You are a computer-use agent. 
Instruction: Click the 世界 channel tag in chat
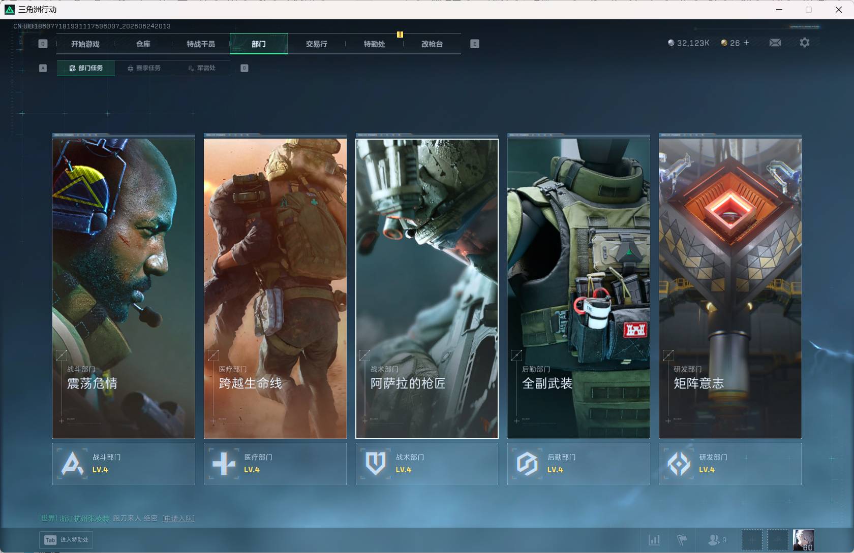48,518
